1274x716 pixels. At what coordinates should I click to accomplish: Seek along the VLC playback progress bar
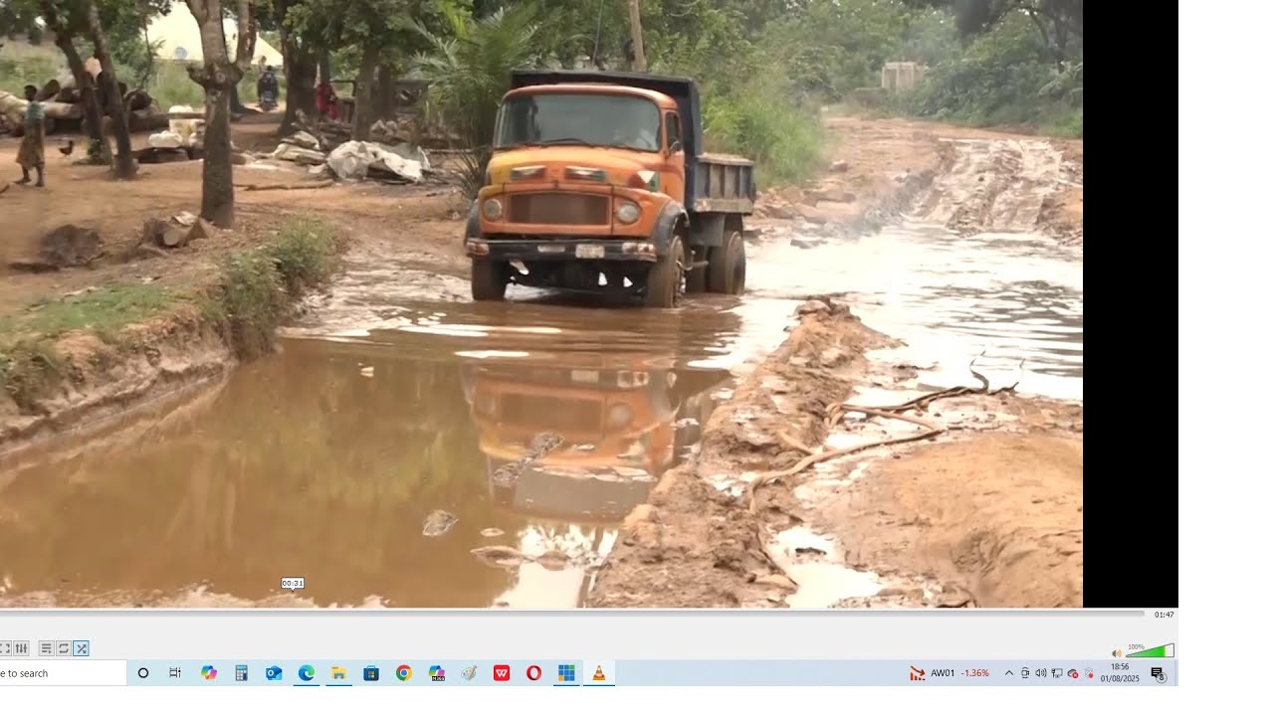(572, 614)
